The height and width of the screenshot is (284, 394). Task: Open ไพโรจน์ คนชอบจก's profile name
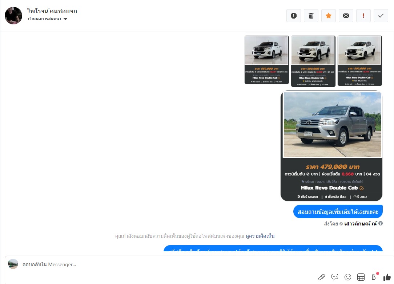(x=52, y=11)
